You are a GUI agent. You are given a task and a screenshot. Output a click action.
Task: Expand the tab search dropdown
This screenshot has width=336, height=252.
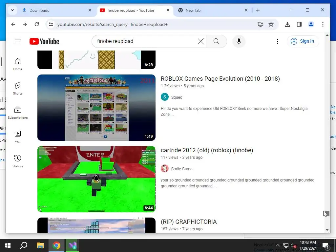pyautogui.click(x=12, y=10)
